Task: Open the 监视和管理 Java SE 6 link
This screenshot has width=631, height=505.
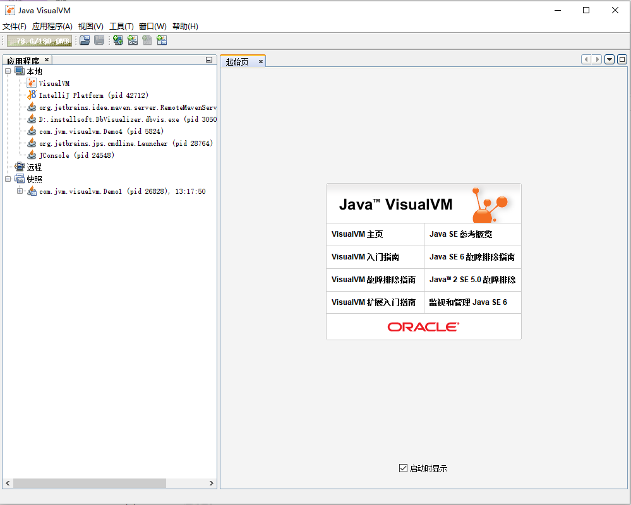Action: pos(468,302)
